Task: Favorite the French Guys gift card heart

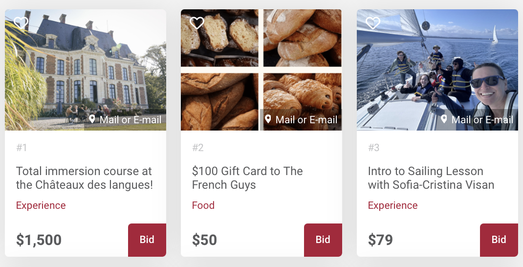Action: pos(196,23)
